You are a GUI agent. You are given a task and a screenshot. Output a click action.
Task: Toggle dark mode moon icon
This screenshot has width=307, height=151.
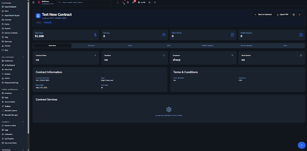point(149,2)
